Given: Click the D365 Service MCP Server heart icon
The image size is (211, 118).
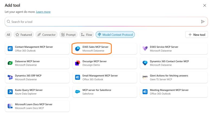Looking at the screenshot, I should pyautogui.click(x=145, y=48).
